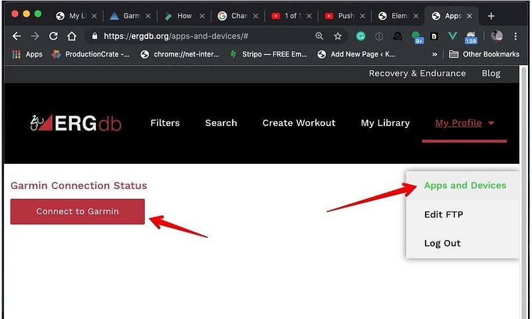The width and height of the screenshot is (532, 319).
Task: Click the browser forward arrow
Action: [x=35, y=36]
